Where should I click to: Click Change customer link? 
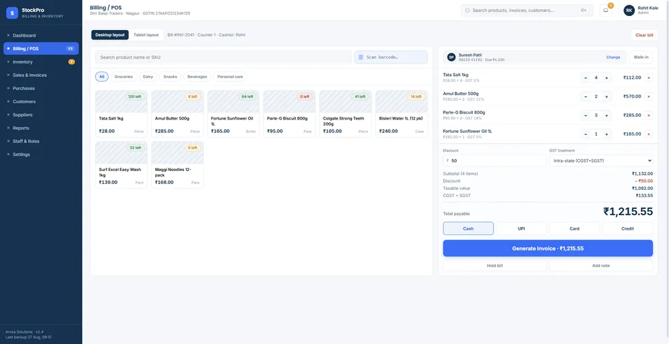(613, 57)
